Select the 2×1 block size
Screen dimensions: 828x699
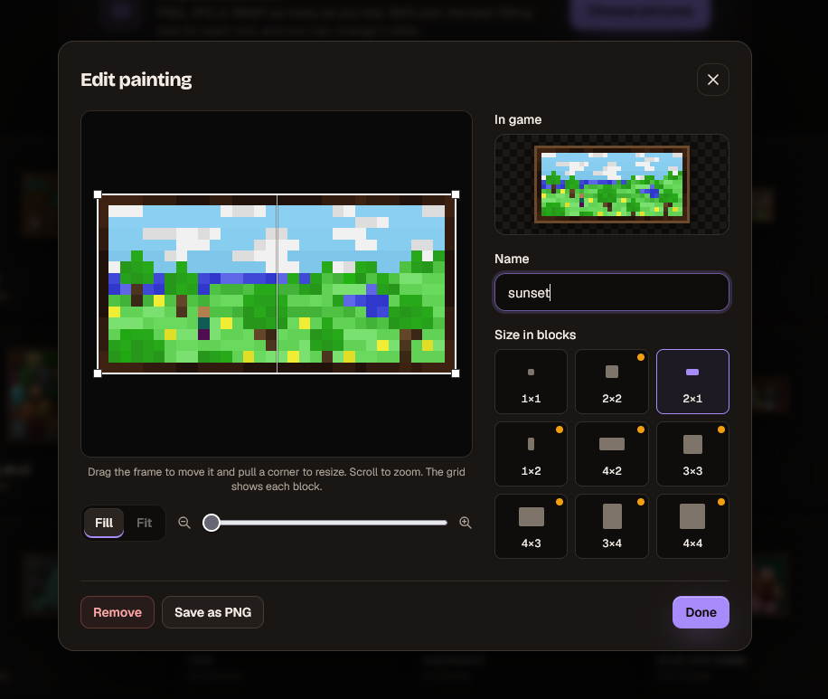[x=692, y=382]
